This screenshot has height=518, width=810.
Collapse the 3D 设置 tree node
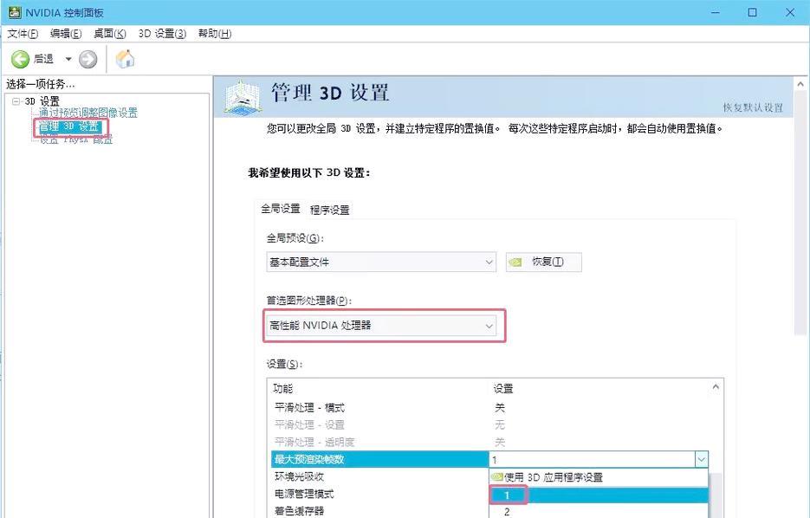pyautogui.click(x=16, y=101)
